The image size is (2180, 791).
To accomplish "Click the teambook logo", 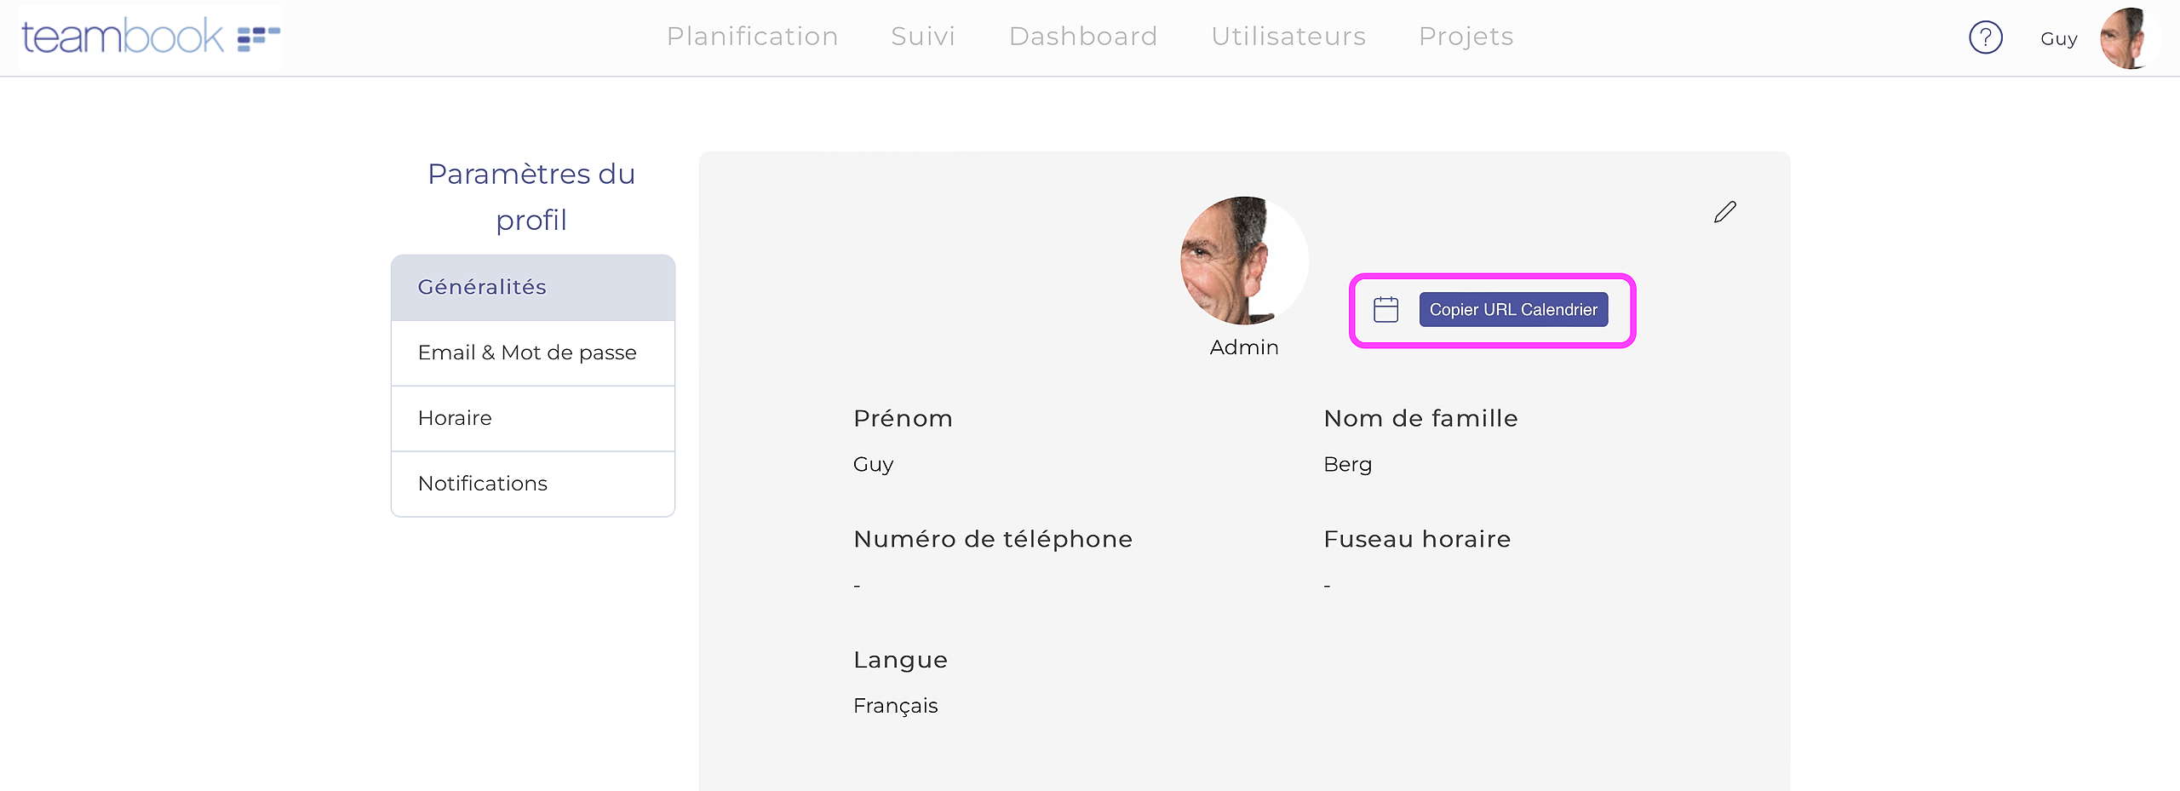I will coord(150,37).
